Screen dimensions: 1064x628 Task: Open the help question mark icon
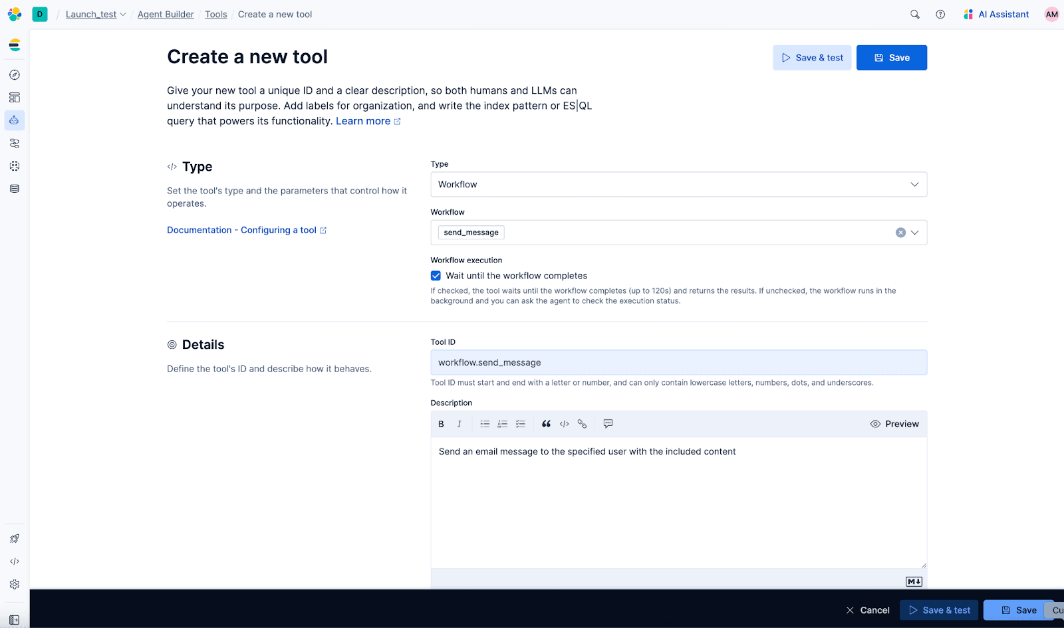tap(940, 14)
